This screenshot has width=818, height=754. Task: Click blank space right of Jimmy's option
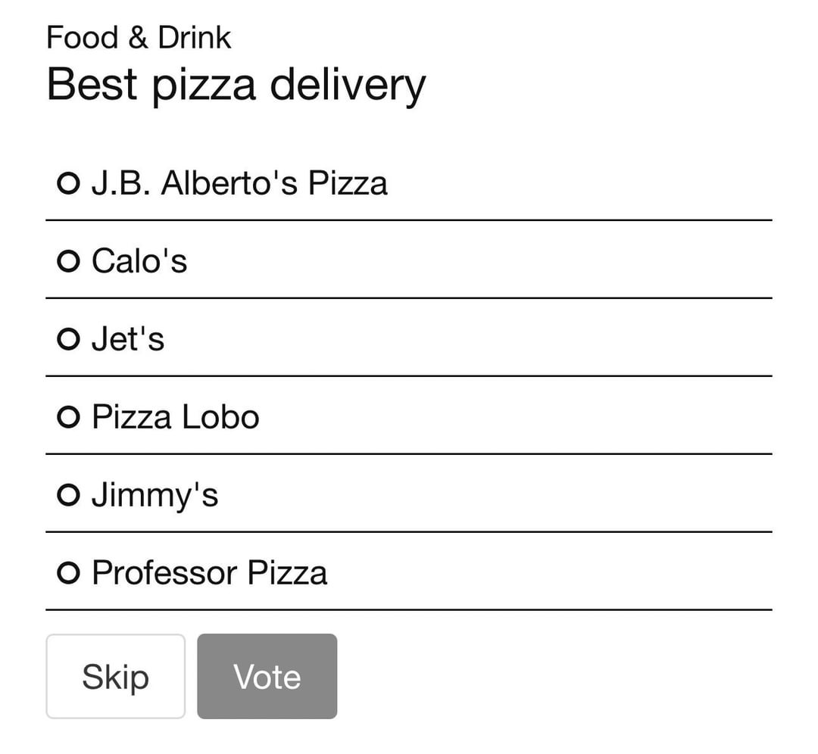485,495
